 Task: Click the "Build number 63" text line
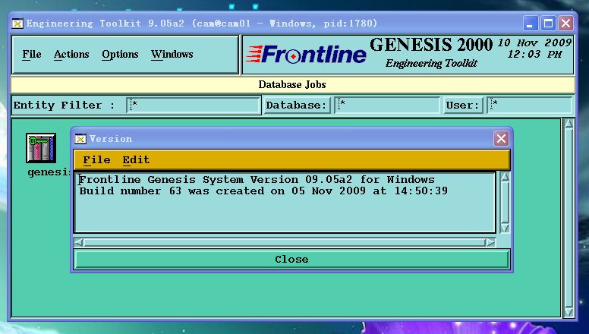263,191
